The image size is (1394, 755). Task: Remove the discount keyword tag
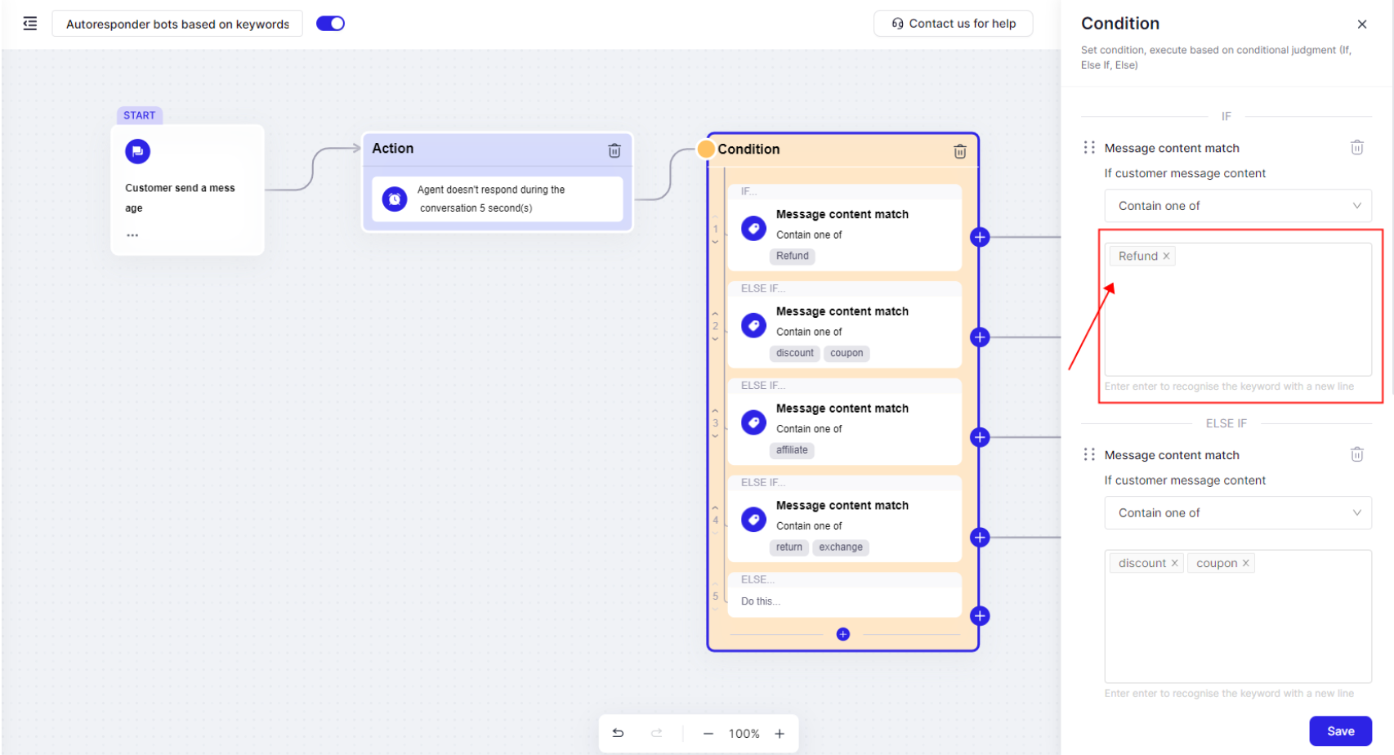coord(1174,563)
